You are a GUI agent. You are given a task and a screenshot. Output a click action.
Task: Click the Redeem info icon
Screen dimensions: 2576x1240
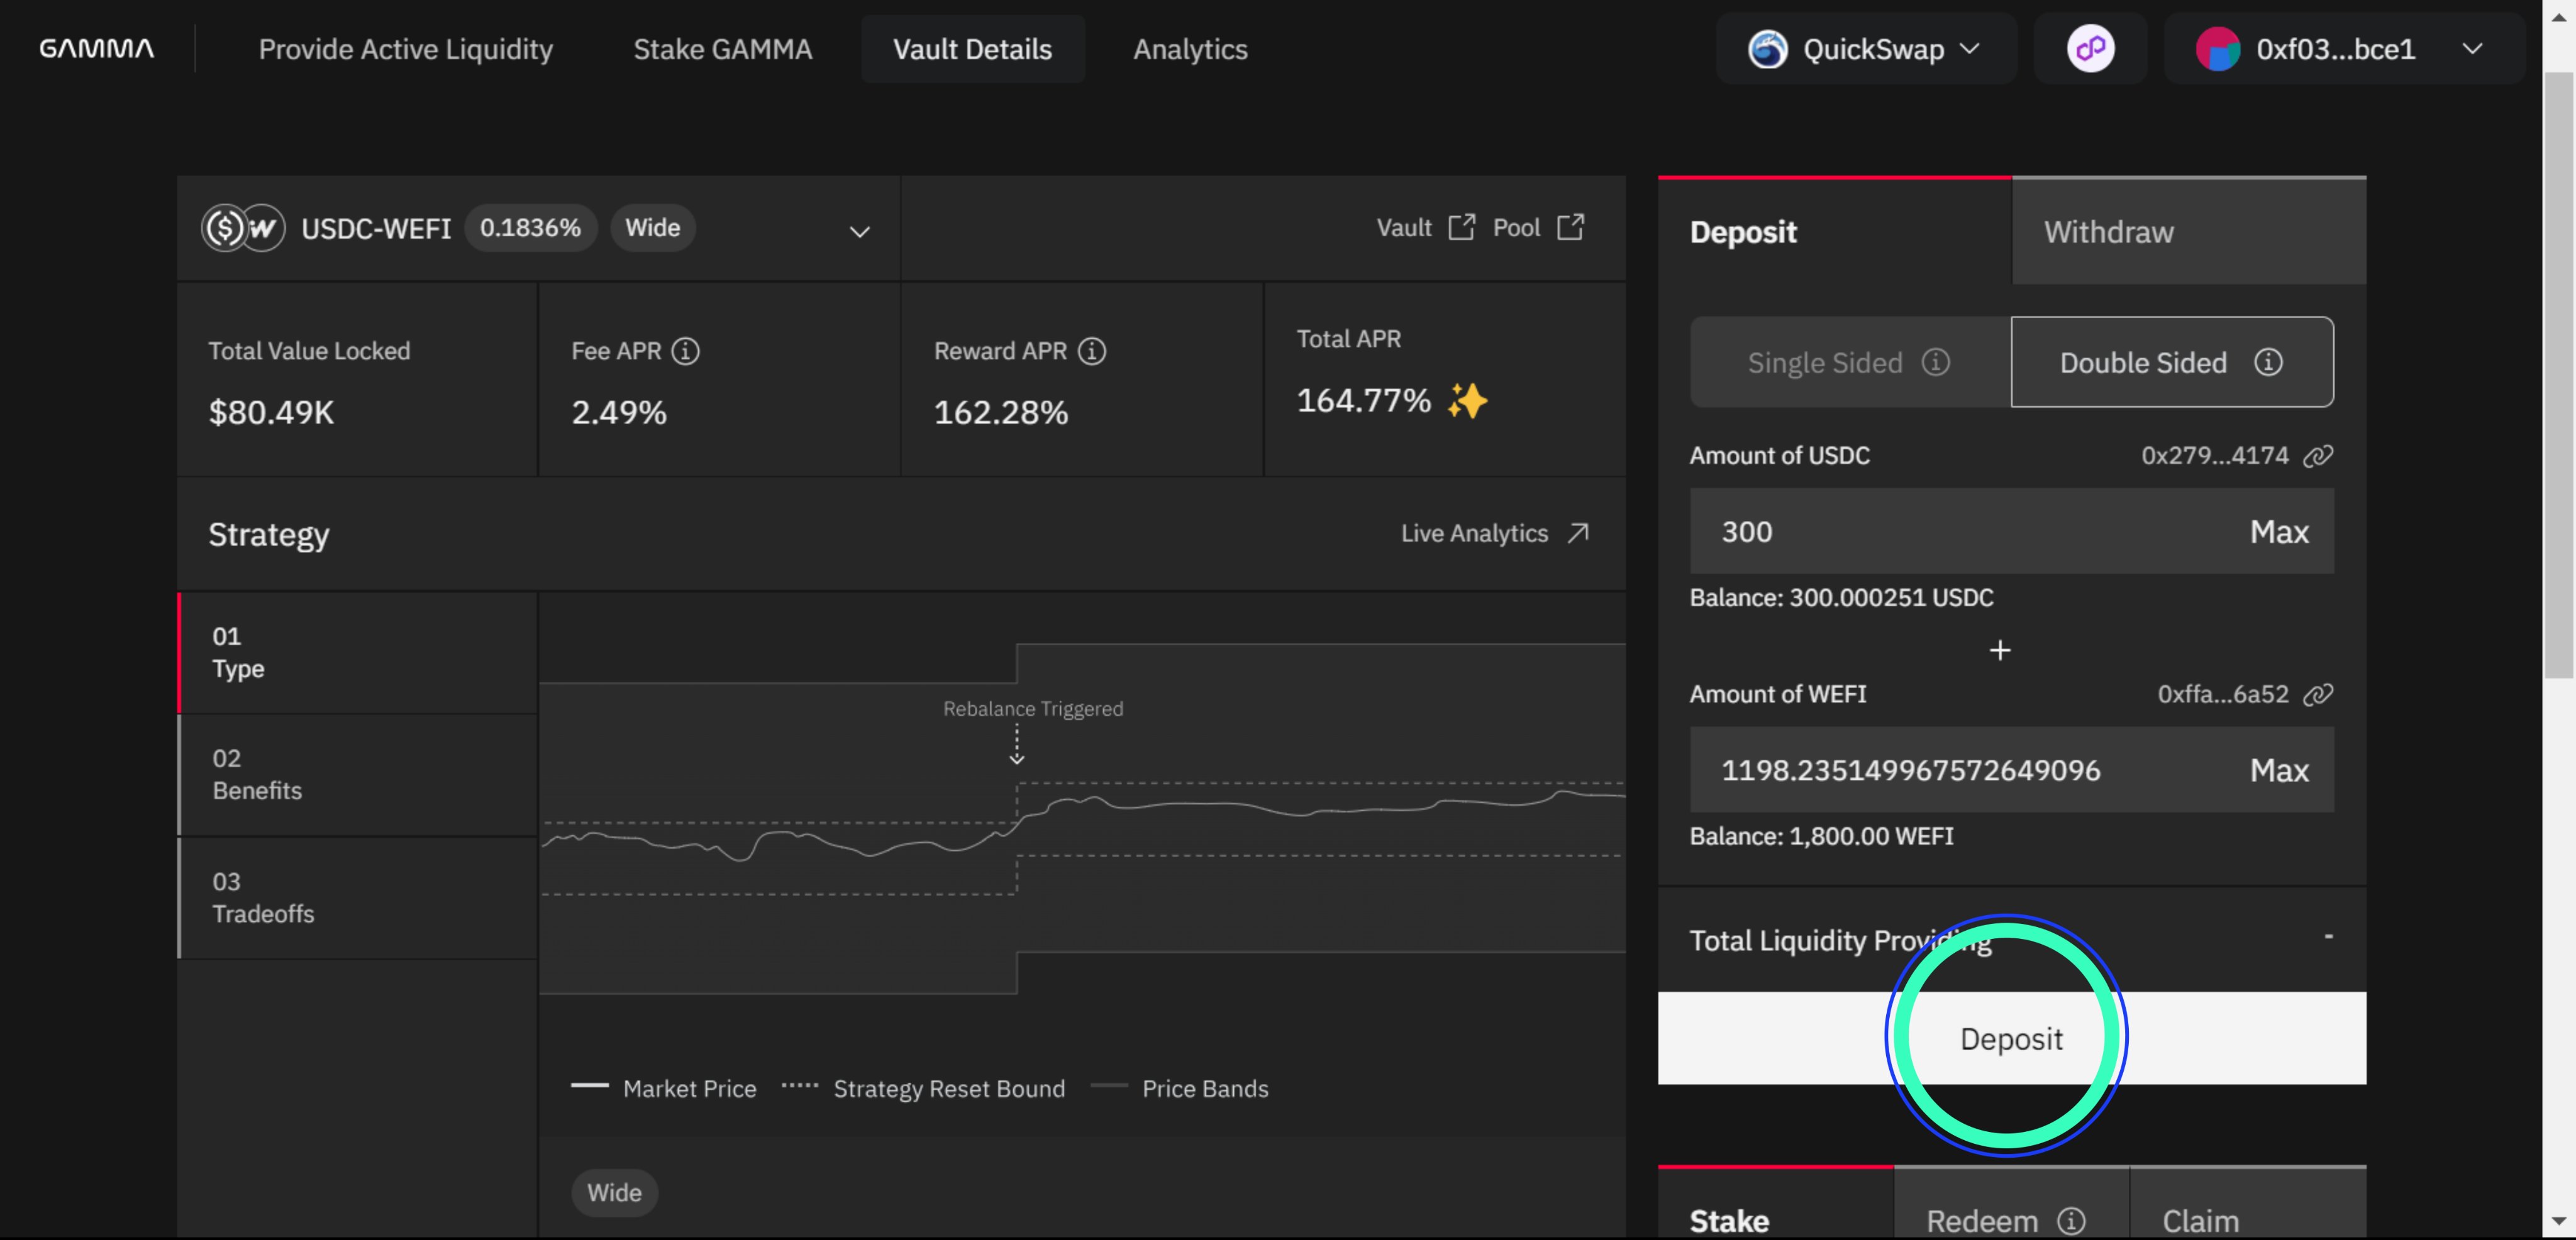pos(2071,1221)
